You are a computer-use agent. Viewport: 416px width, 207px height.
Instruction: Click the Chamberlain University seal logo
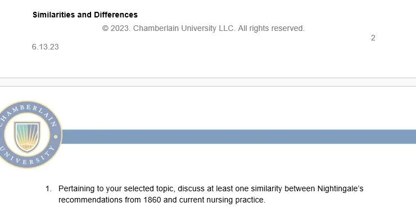click(29, 134)
